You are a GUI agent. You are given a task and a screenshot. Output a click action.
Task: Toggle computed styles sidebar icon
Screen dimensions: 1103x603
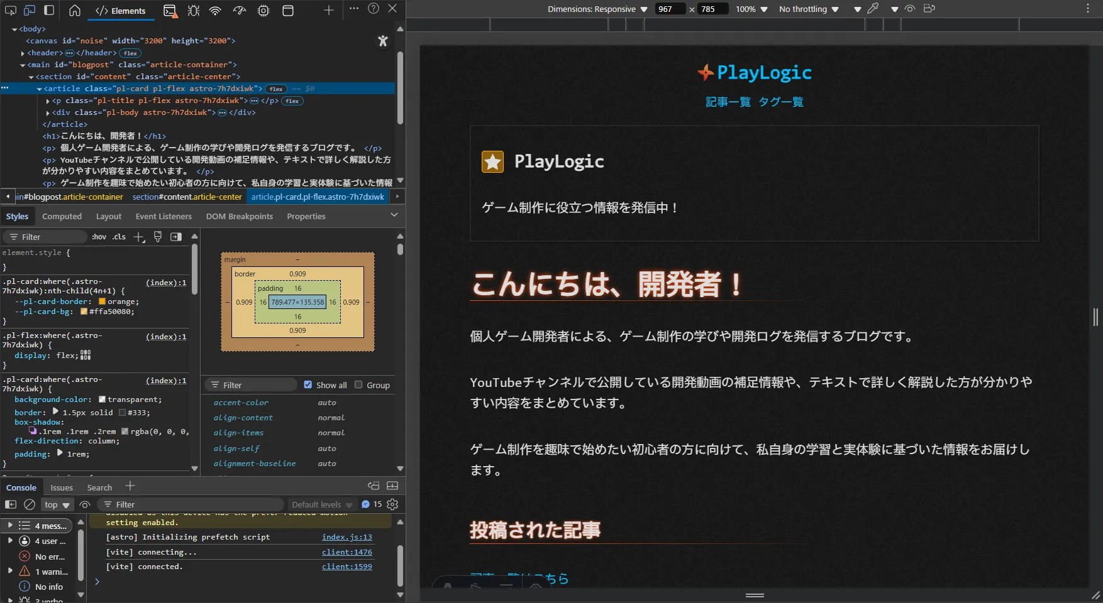pyautogui.click(x=176, y=237)
